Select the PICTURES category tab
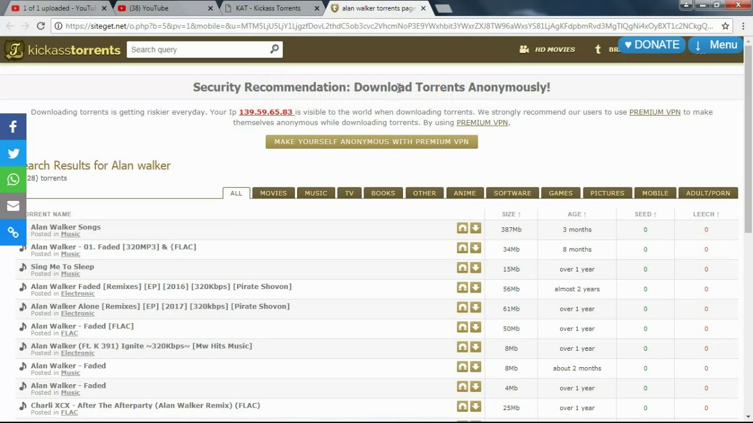Viewport: 753px width, 423px height. tap(607, 193)
